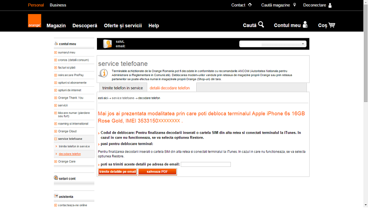Screen dimensions: 368x217
Task: Open the search magnifier icon
Action: [261, 24]
